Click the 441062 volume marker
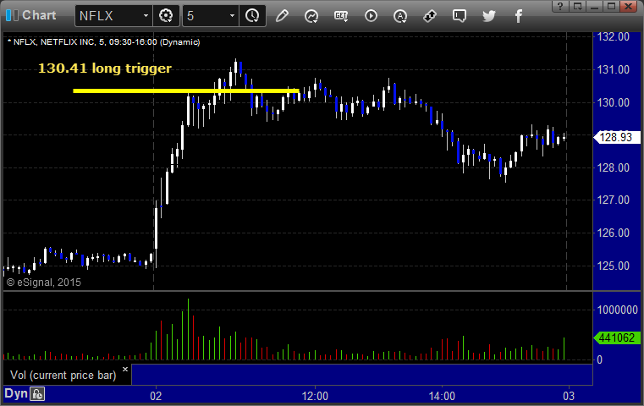 click(616, 337)
